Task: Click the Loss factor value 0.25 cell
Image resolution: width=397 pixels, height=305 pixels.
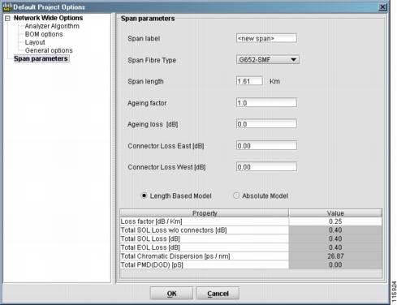Action: 335,221
